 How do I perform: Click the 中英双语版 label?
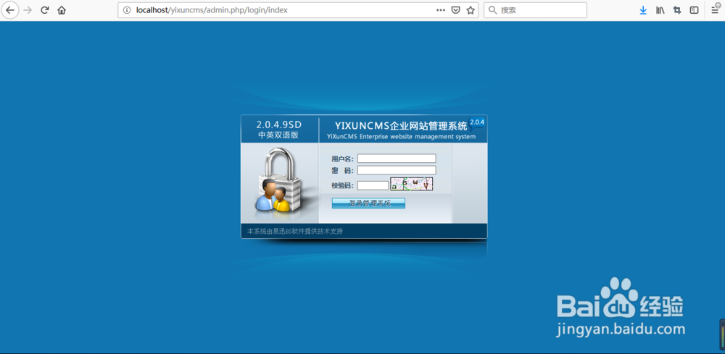278,135
